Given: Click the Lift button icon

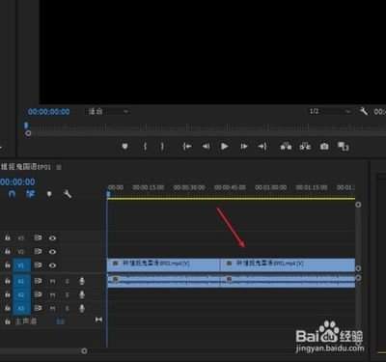Looking at the screenshot, I should [286, 147].
